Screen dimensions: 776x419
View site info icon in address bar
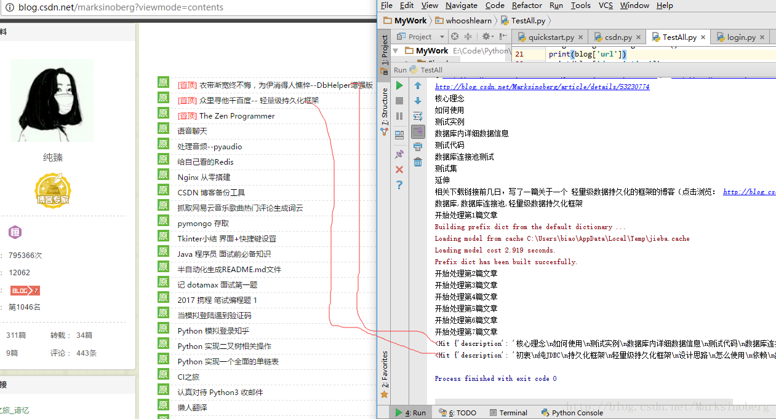point(9,7)
